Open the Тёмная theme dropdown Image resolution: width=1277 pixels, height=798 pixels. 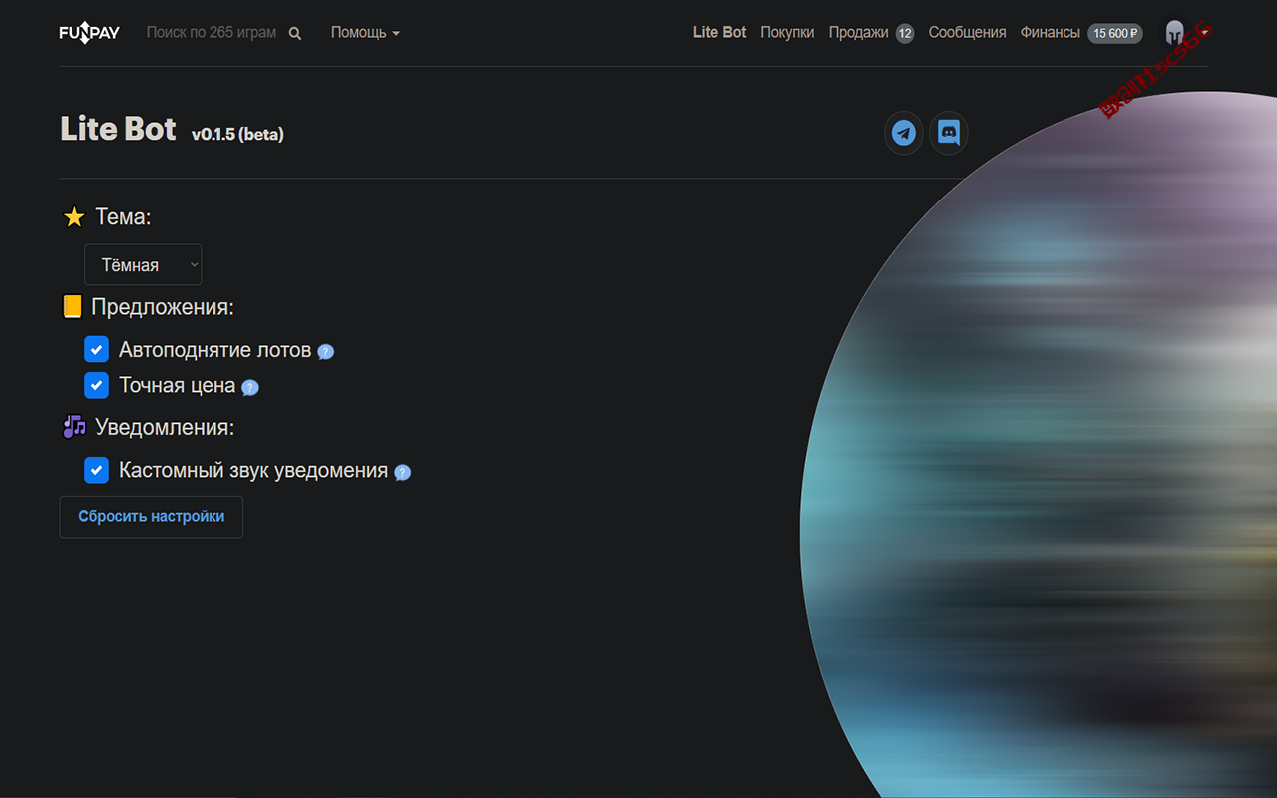coord(143,265)
